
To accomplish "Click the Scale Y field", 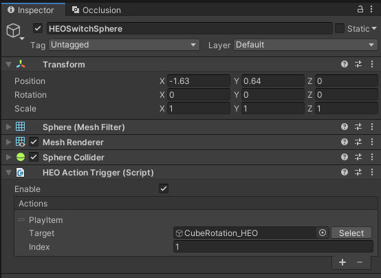I will pyautogui.click(x=272, y=109).
